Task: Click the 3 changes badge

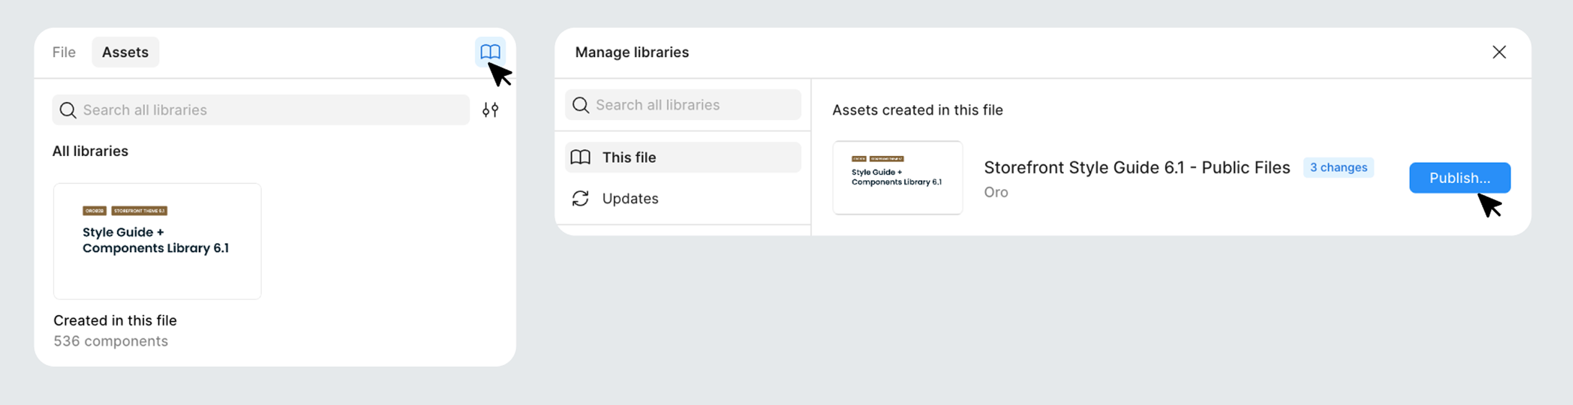Action: 1338,167
